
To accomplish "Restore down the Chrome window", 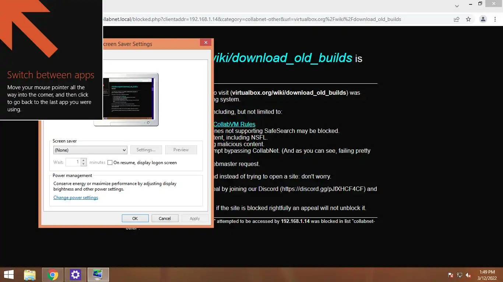I will 480,4.
